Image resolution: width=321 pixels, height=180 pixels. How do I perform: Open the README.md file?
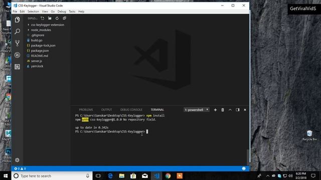(40, 55)
